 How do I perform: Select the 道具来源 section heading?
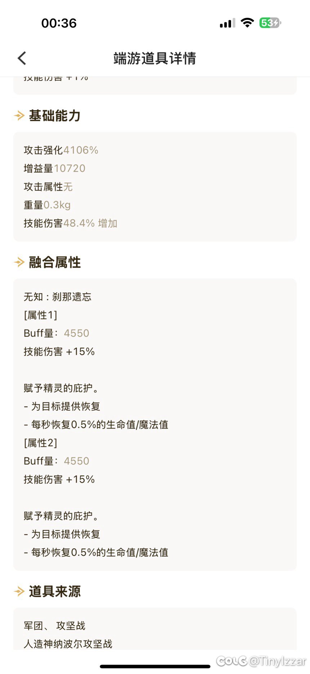55,591
